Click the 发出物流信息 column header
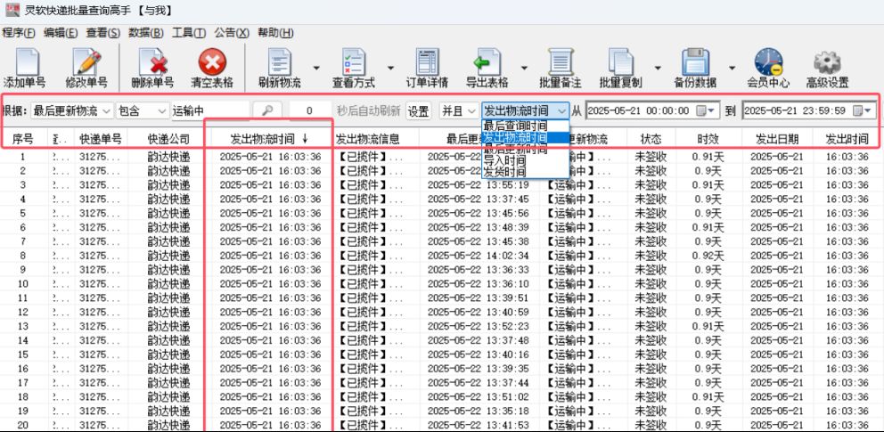Viewport: 884px width, 432px height. [367, 139]
